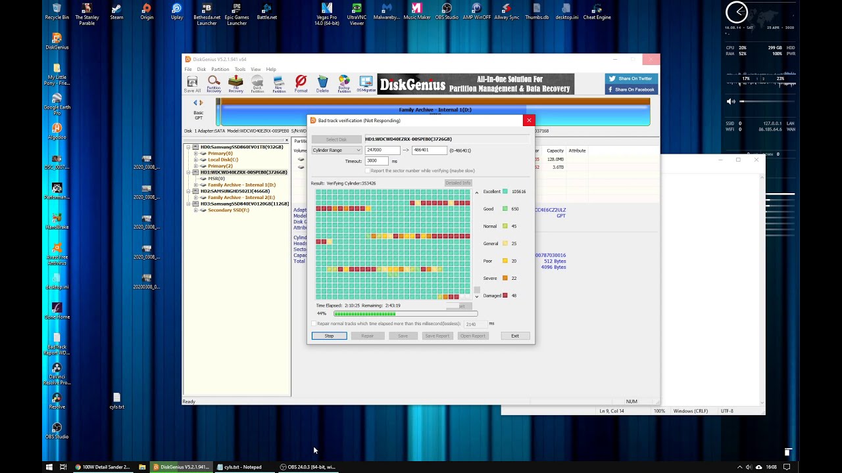Click the Detailed Info button
842x473 pixels.
click(x=458, y=183)
